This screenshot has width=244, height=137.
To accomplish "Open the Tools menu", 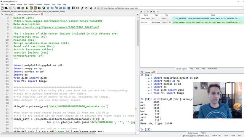I will point(53,5).
